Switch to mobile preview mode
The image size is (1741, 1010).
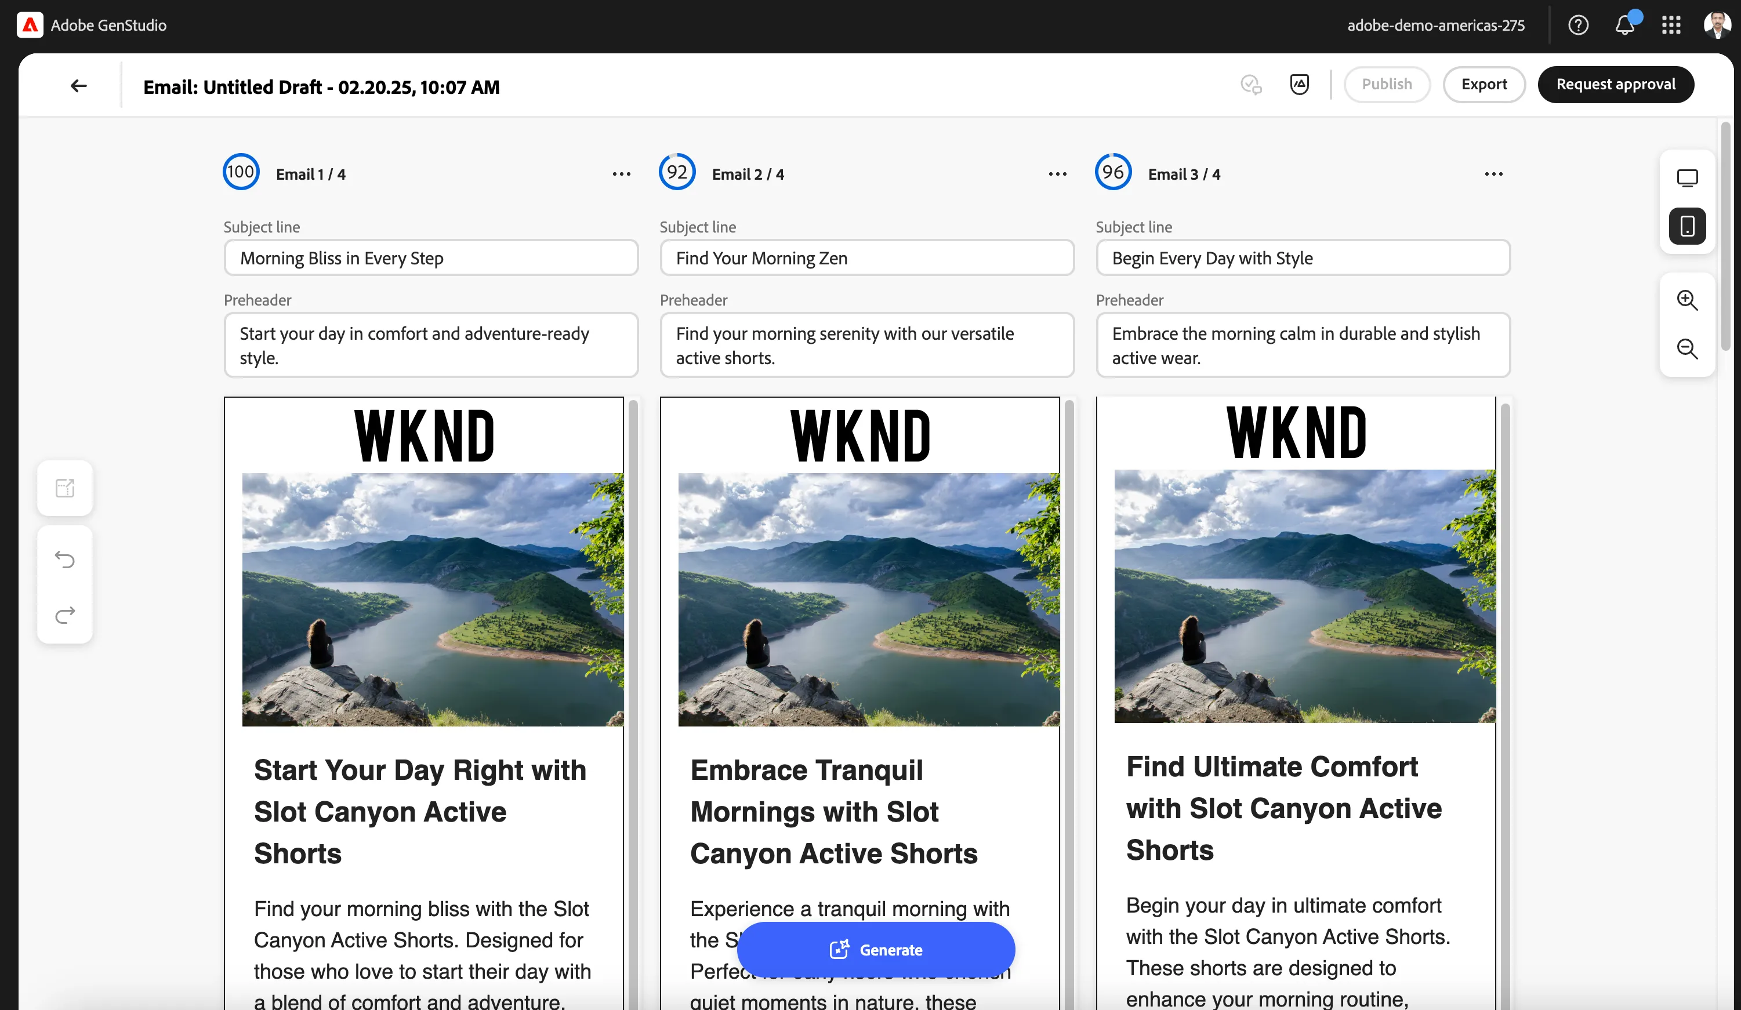(x=1687, y=226)
